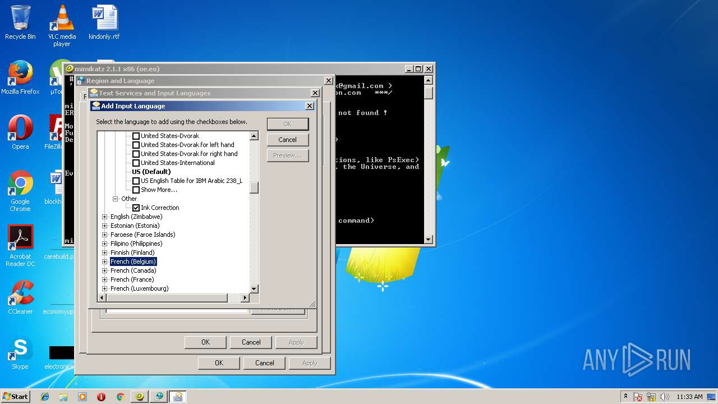Check United States-Dvorak for left hand
Viewport: 718px width, 404px height.
click(x=136, y=145)
